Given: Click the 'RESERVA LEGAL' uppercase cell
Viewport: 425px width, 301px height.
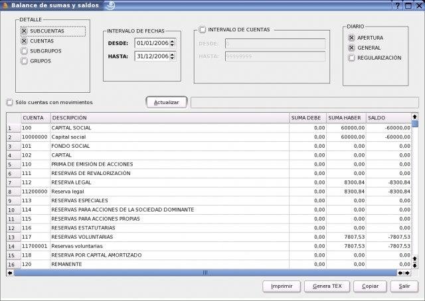Looking at the screenshot, I should point(170,182).
